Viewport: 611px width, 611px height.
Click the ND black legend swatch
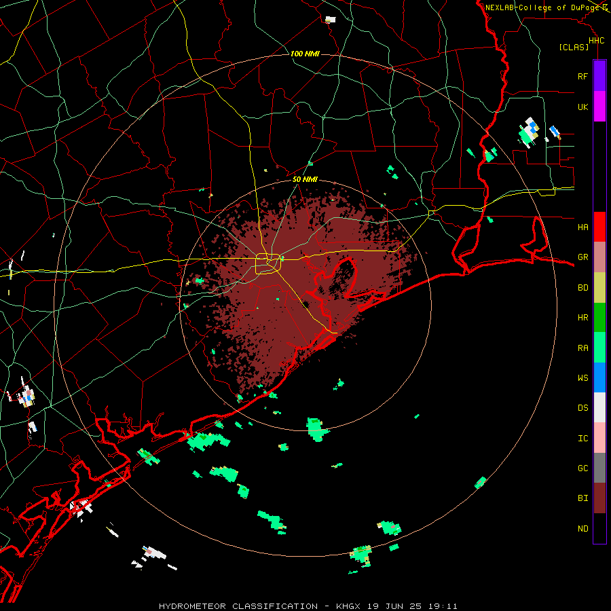[x=599, y=528]
